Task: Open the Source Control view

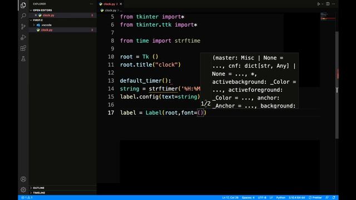Action: tap(23, 27)
